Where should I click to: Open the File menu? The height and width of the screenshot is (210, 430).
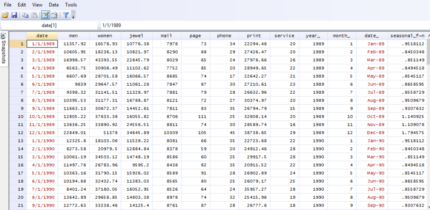tap(8, 5)
